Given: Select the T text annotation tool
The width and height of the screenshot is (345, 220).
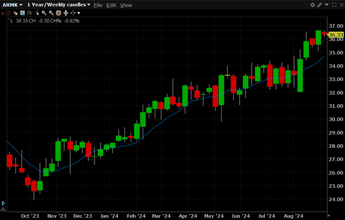Looking at the screenshot, I should (x=23, y=13).
